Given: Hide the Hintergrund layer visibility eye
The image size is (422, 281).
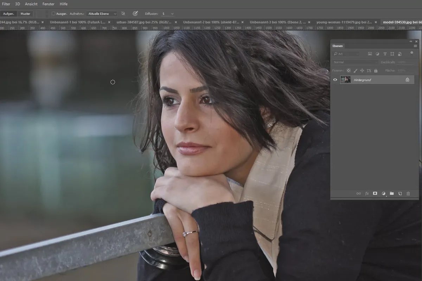Looking at the screenshot, I should tap(335, 80).
